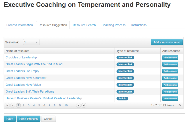This screenshot has width=190, height=125.
Task: Click the Send Process button
Action: click(28, 119)
